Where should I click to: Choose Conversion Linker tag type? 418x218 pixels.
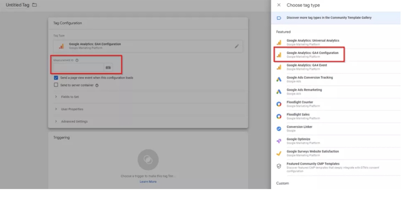[x=336, y=129]
